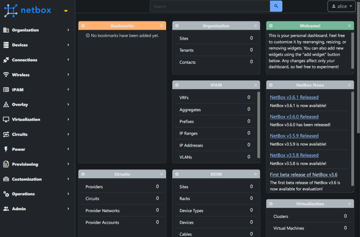Screen dimensions: 360x237
Task: Click the IPAM widget scrollbar
Action: (x=259, y=125)
